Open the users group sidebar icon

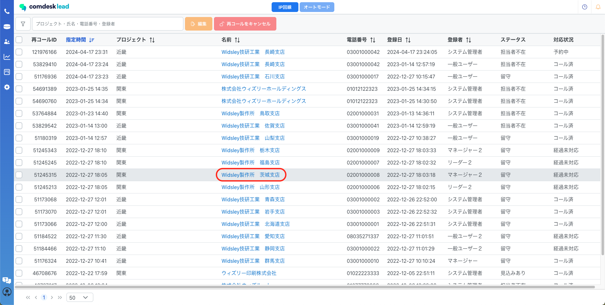pos(7,42)
